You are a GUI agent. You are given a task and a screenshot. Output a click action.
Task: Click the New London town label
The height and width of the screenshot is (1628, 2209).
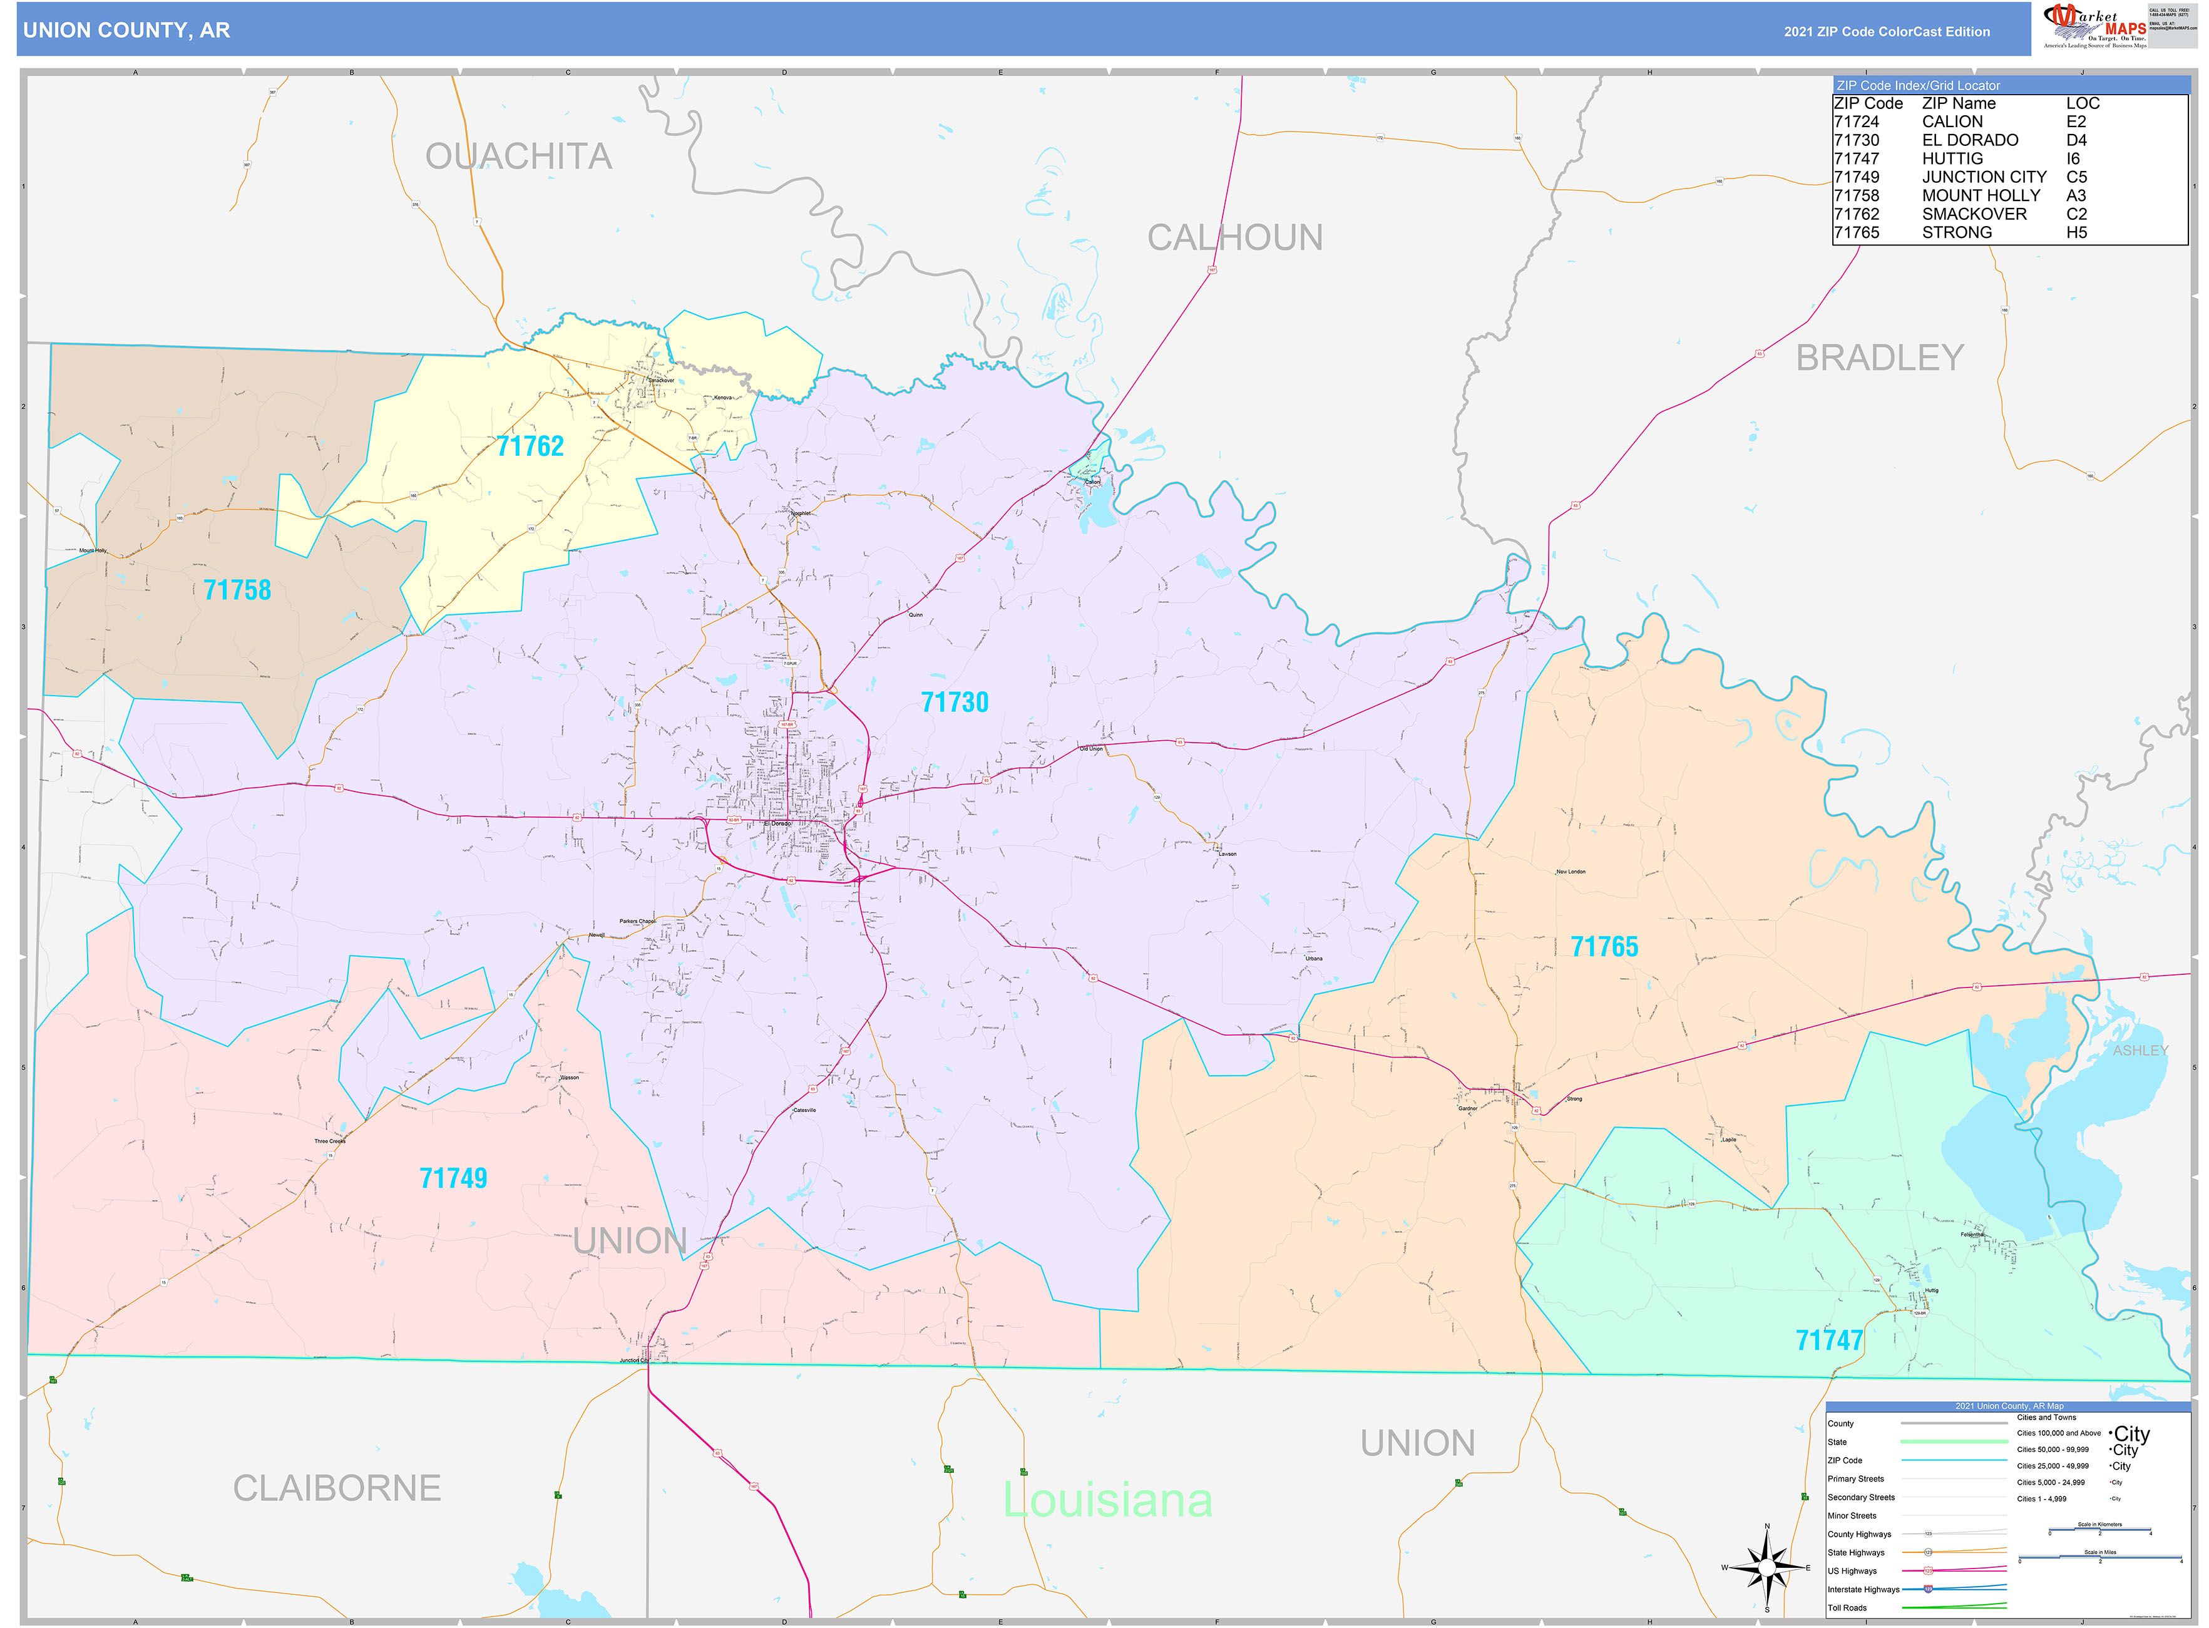pos(1571,872)
